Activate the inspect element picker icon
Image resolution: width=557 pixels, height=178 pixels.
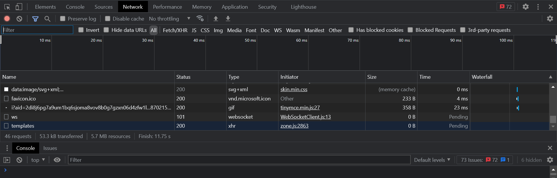click(7, 7)
